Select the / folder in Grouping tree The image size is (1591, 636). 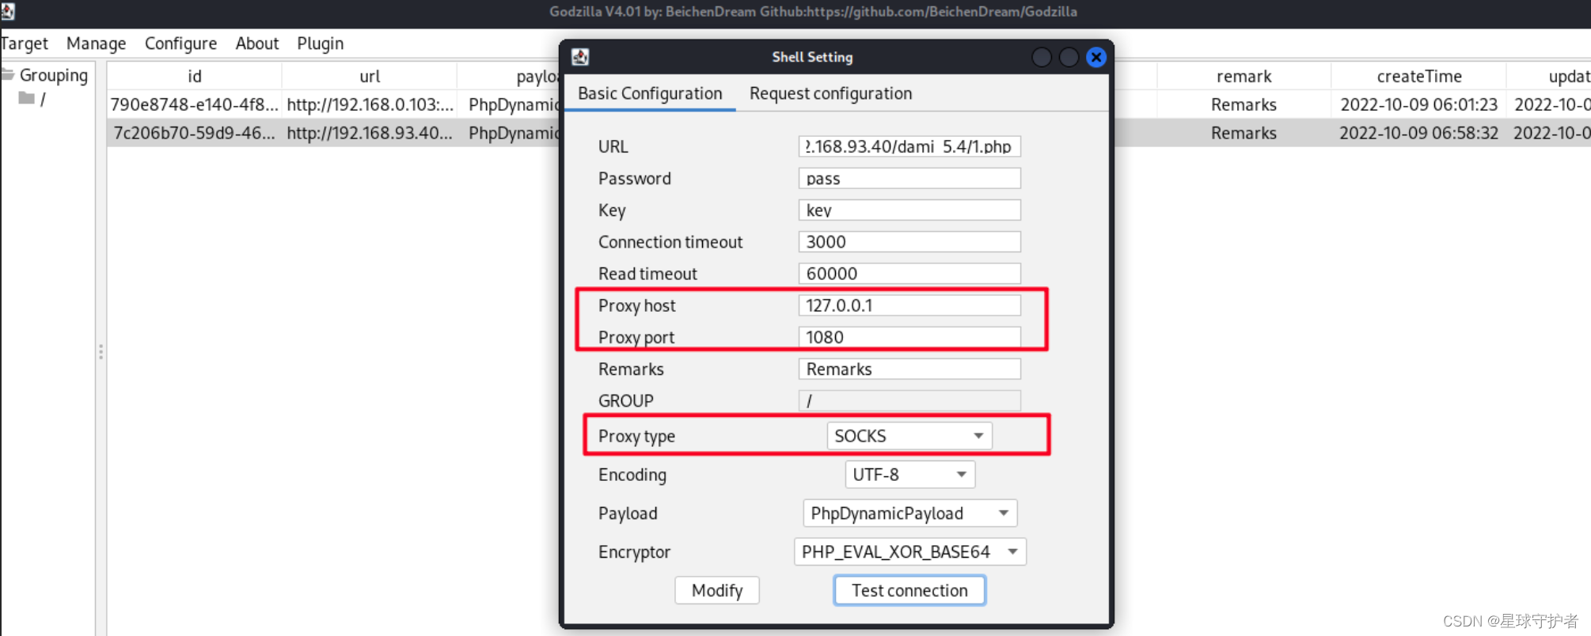pyautogui.click(x=43, y=99)
